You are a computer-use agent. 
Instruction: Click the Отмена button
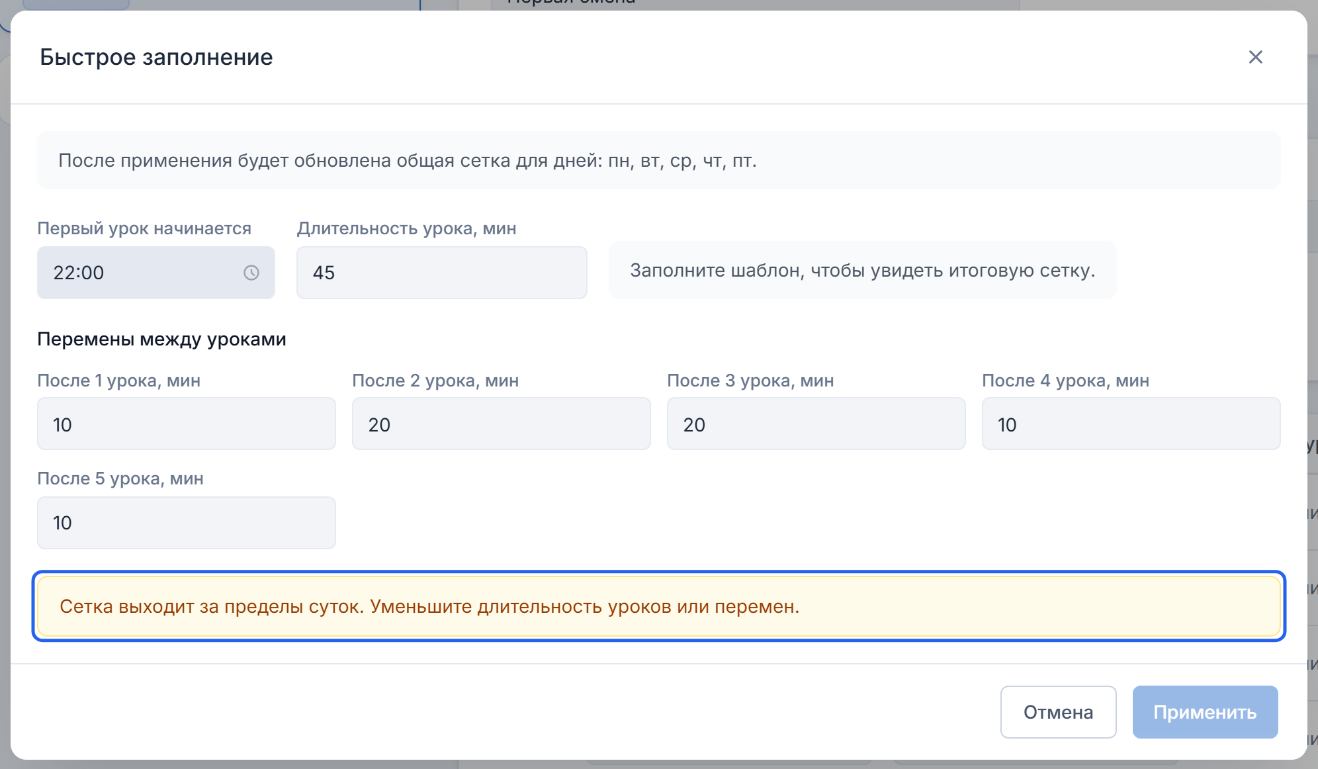[x=1059, y=712]
